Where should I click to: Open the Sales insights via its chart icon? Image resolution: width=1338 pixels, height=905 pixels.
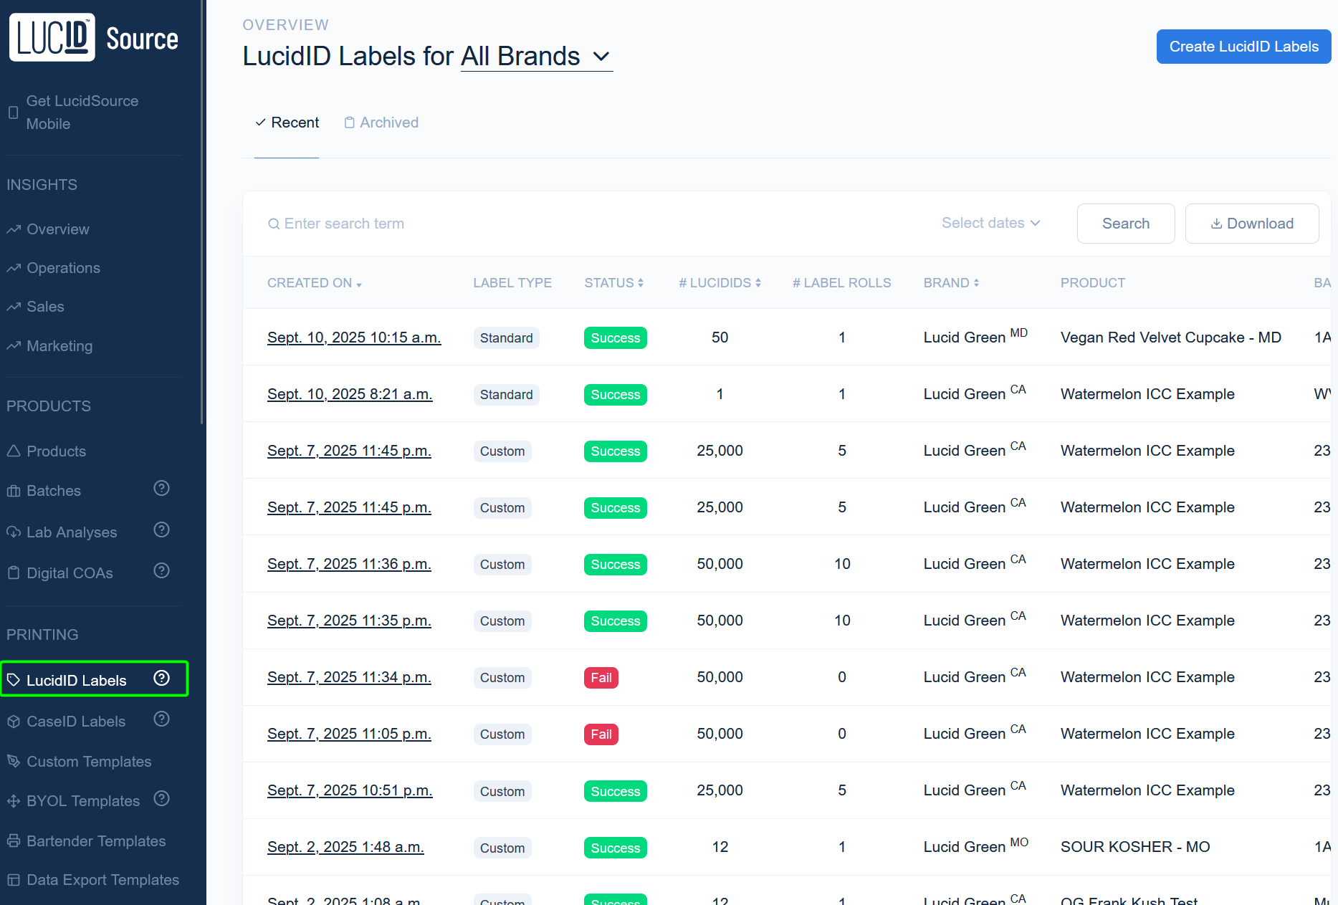pyautogui.click(x=14, y=306)
